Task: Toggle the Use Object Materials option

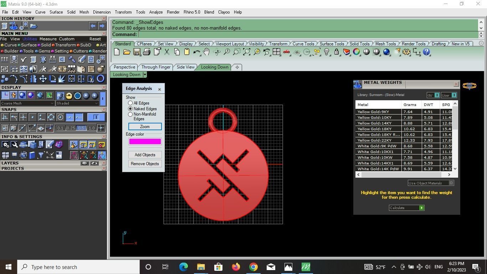Action: [451, 183]
